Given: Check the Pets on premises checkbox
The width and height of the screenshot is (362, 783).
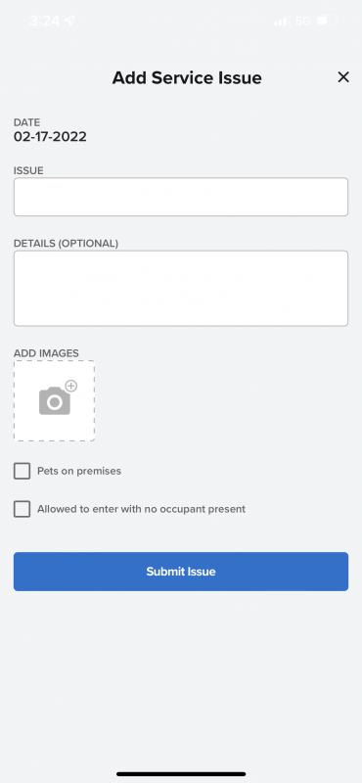Looking at the screenshot, I should click(22, 471).
